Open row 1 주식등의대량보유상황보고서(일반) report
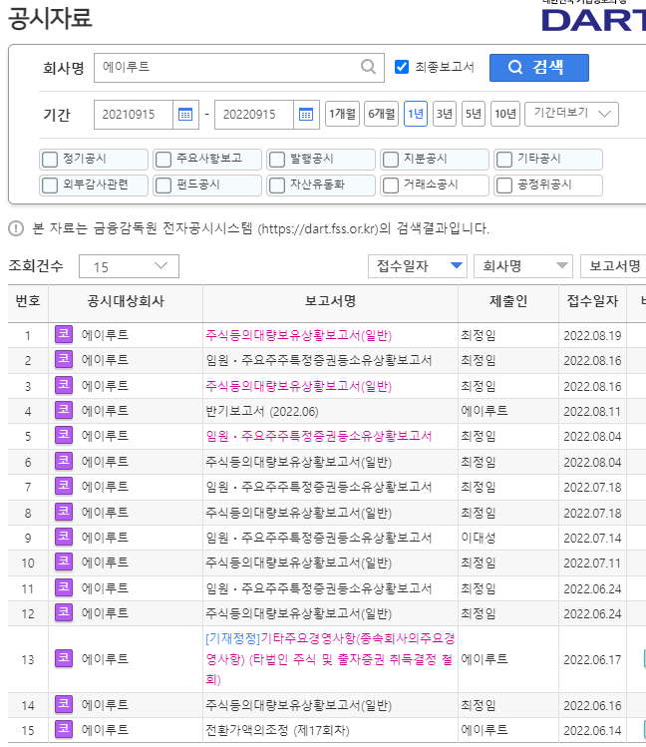Image resolution: width=646 pixels, height=747 pixels. (x=298, y=335)
